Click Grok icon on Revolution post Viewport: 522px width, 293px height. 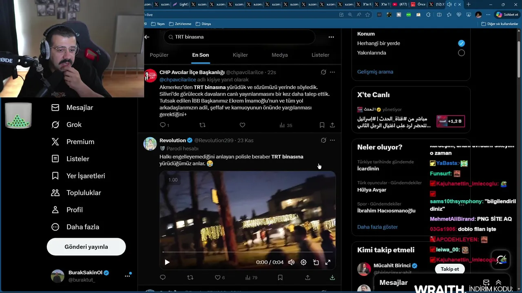[323, 140]
